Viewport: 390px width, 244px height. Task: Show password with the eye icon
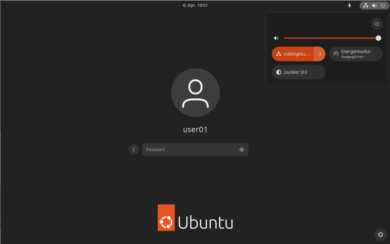[x=242, y=150]
